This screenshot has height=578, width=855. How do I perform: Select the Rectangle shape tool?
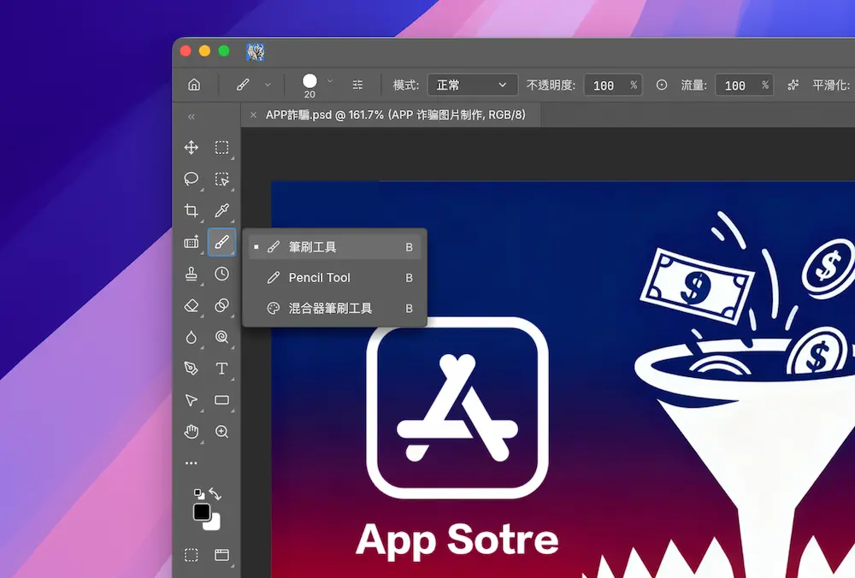pos(222,400)
